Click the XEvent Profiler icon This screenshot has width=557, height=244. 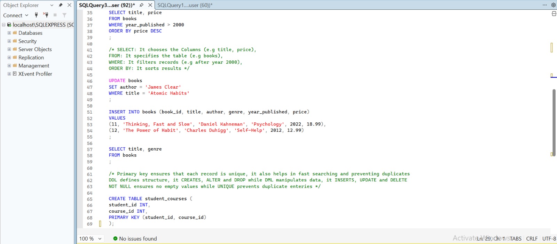pos(15,74)
